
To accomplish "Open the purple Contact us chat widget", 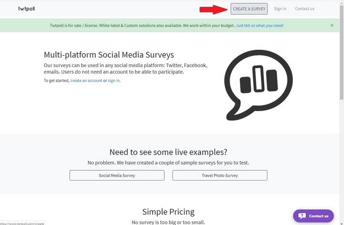I will coord(313,216).
